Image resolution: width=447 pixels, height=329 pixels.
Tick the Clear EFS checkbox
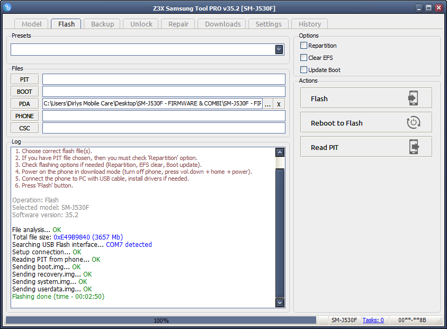click(x=303, y=58)
